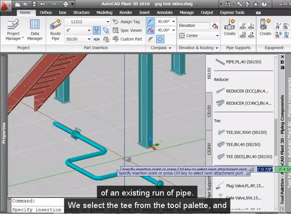
Task: Toggle the highlighted pipe-fitting button beside the size dropdown
Action: [97, 31]
